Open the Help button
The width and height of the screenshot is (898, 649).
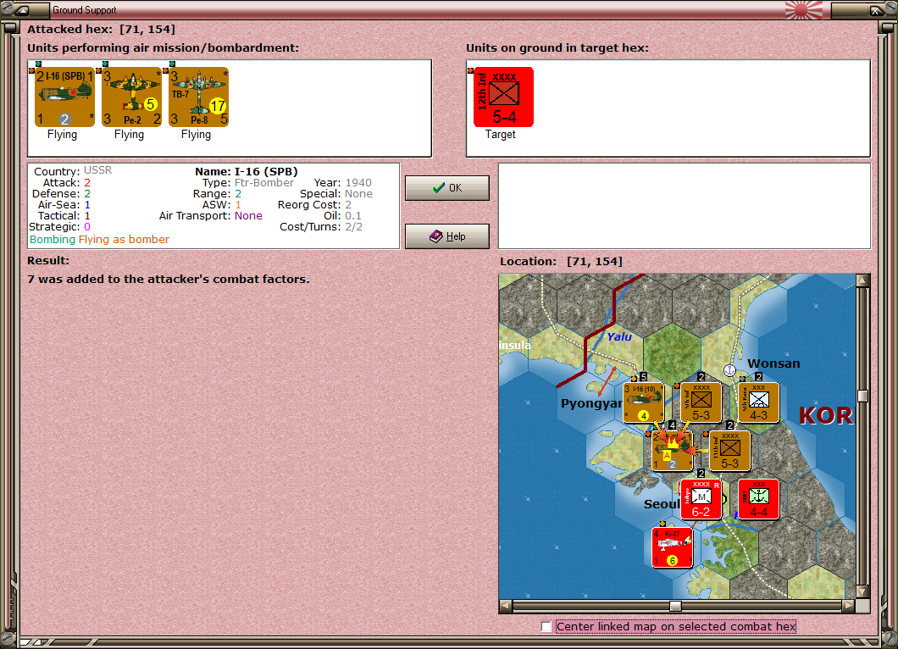pos(447,236)
